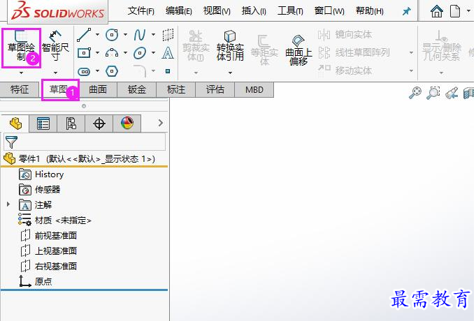Viewport: 476px width, 321px height.
Task: Click the Home welcome icon
Action: 437,12
